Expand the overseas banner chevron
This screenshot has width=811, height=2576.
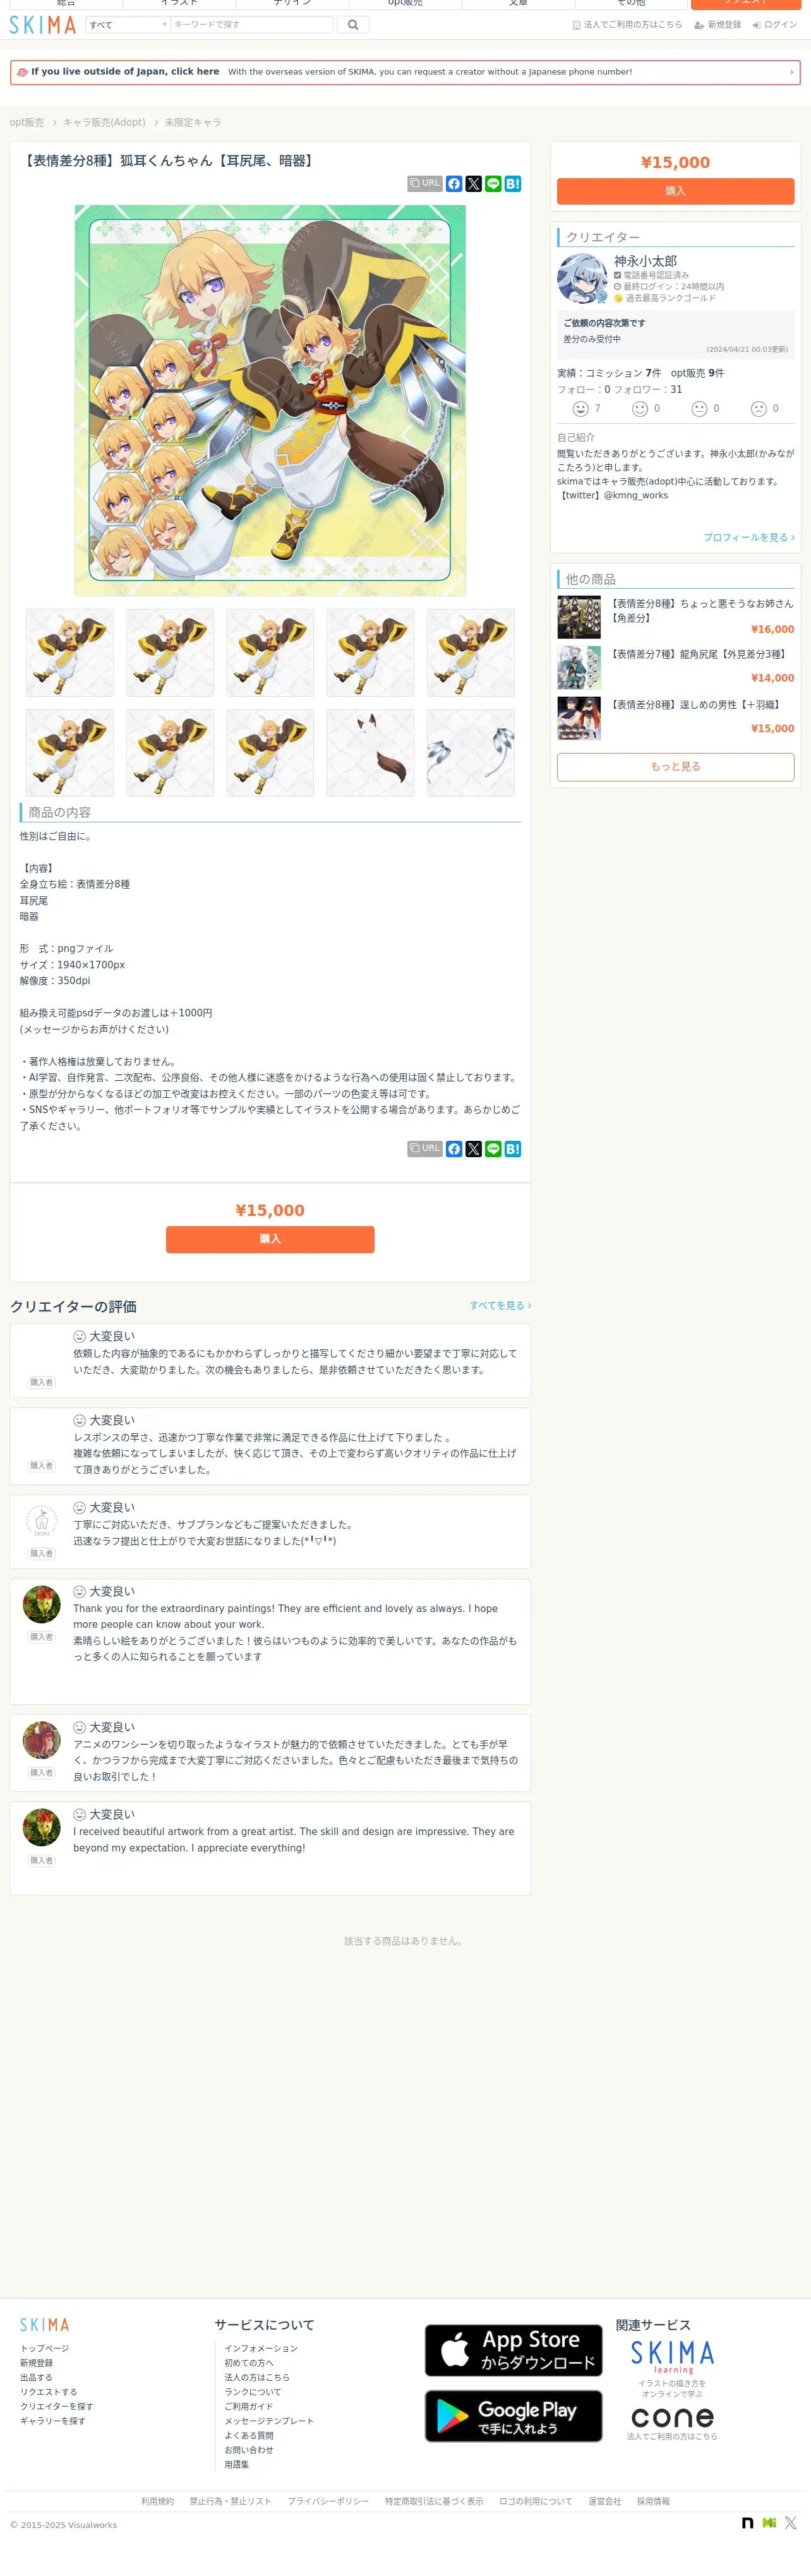pyautogui.click(x=791, y=72)
